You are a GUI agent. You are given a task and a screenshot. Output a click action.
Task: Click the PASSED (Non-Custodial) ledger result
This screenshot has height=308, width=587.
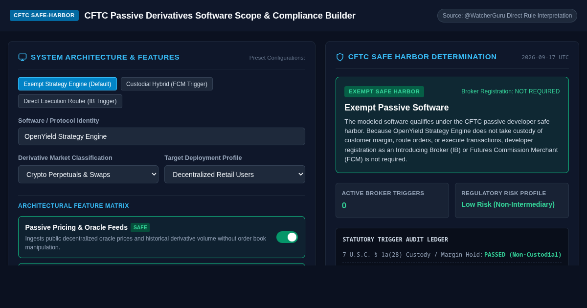tap(523, 255)
